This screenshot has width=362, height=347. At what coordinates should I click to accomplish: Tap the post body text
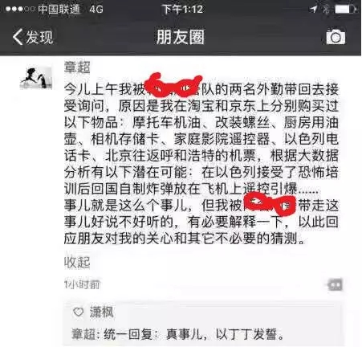tap(201, 164)
